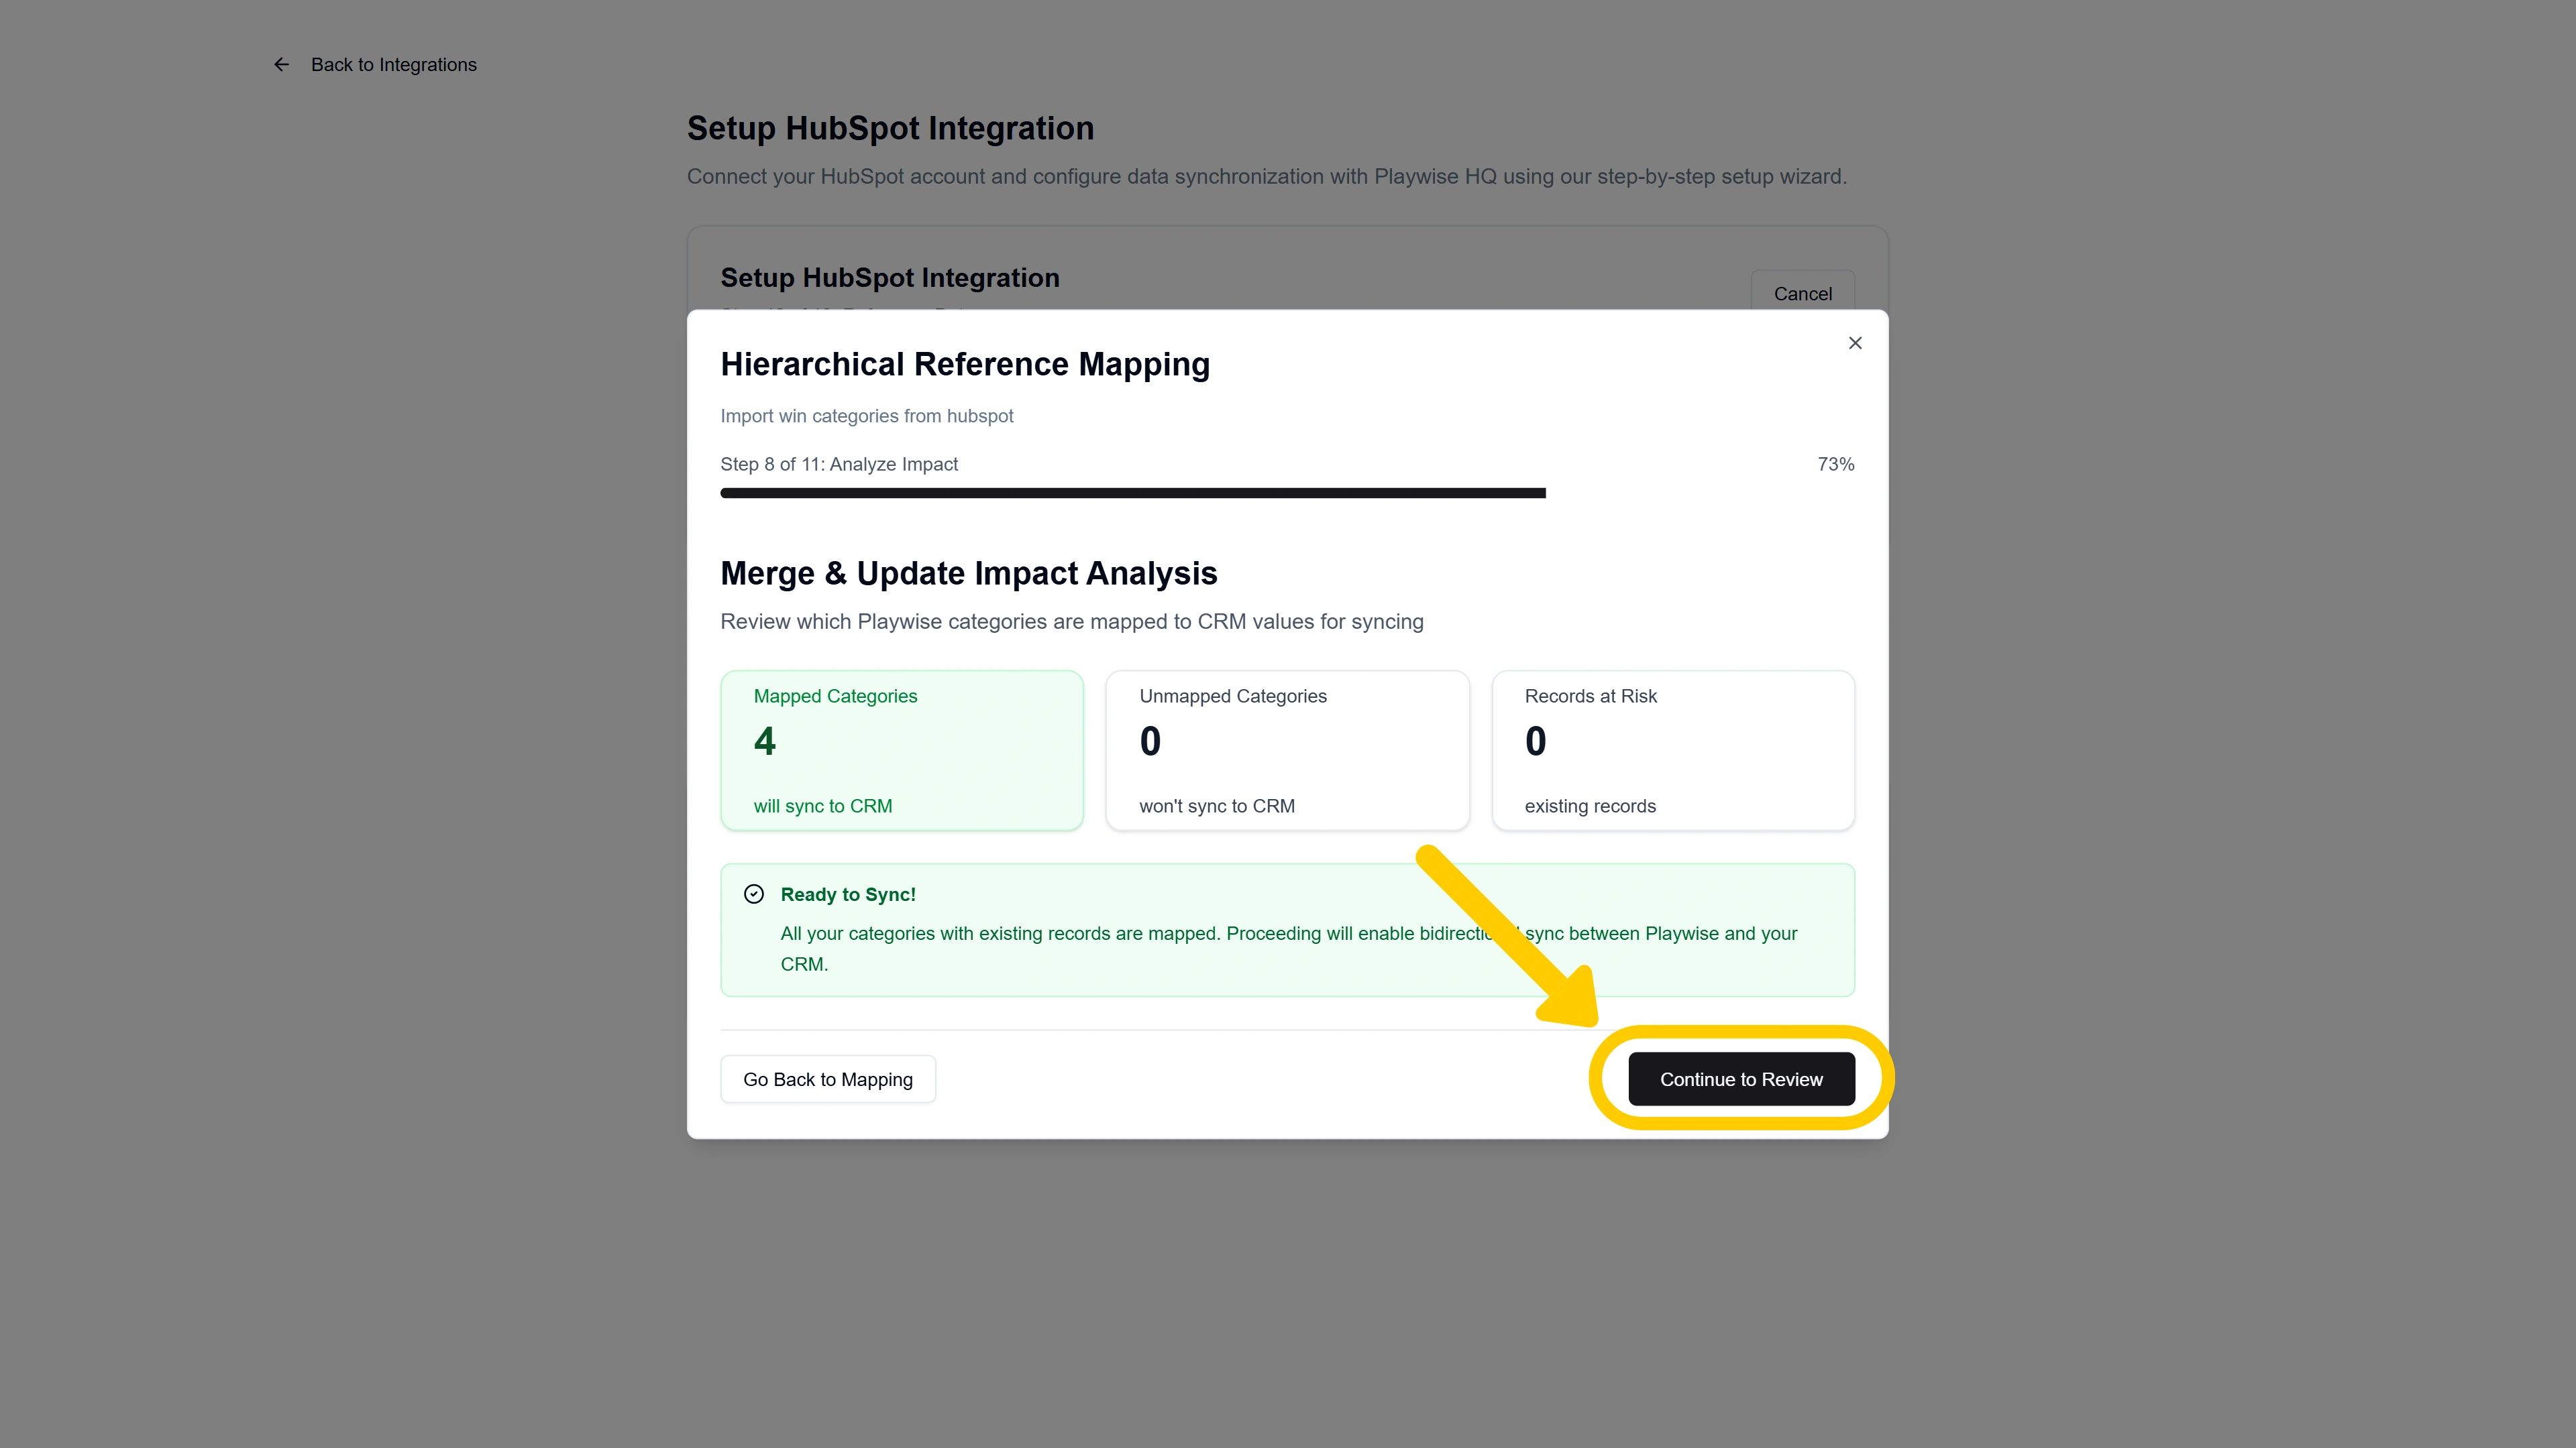This screenshot has height=1448, width=2576.
Task: Click the mapped categories count of 4
Action: [765, 741]
